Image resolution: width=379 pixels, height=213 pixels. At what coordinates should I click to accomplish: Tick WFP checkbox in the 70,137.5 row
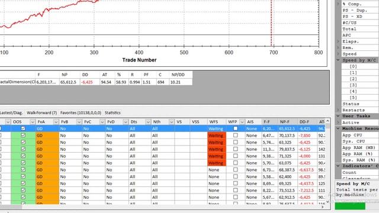point(236,135)
